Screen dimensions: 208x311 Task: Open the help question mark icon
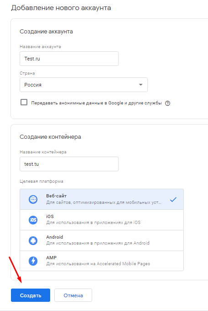coord(167,103)
